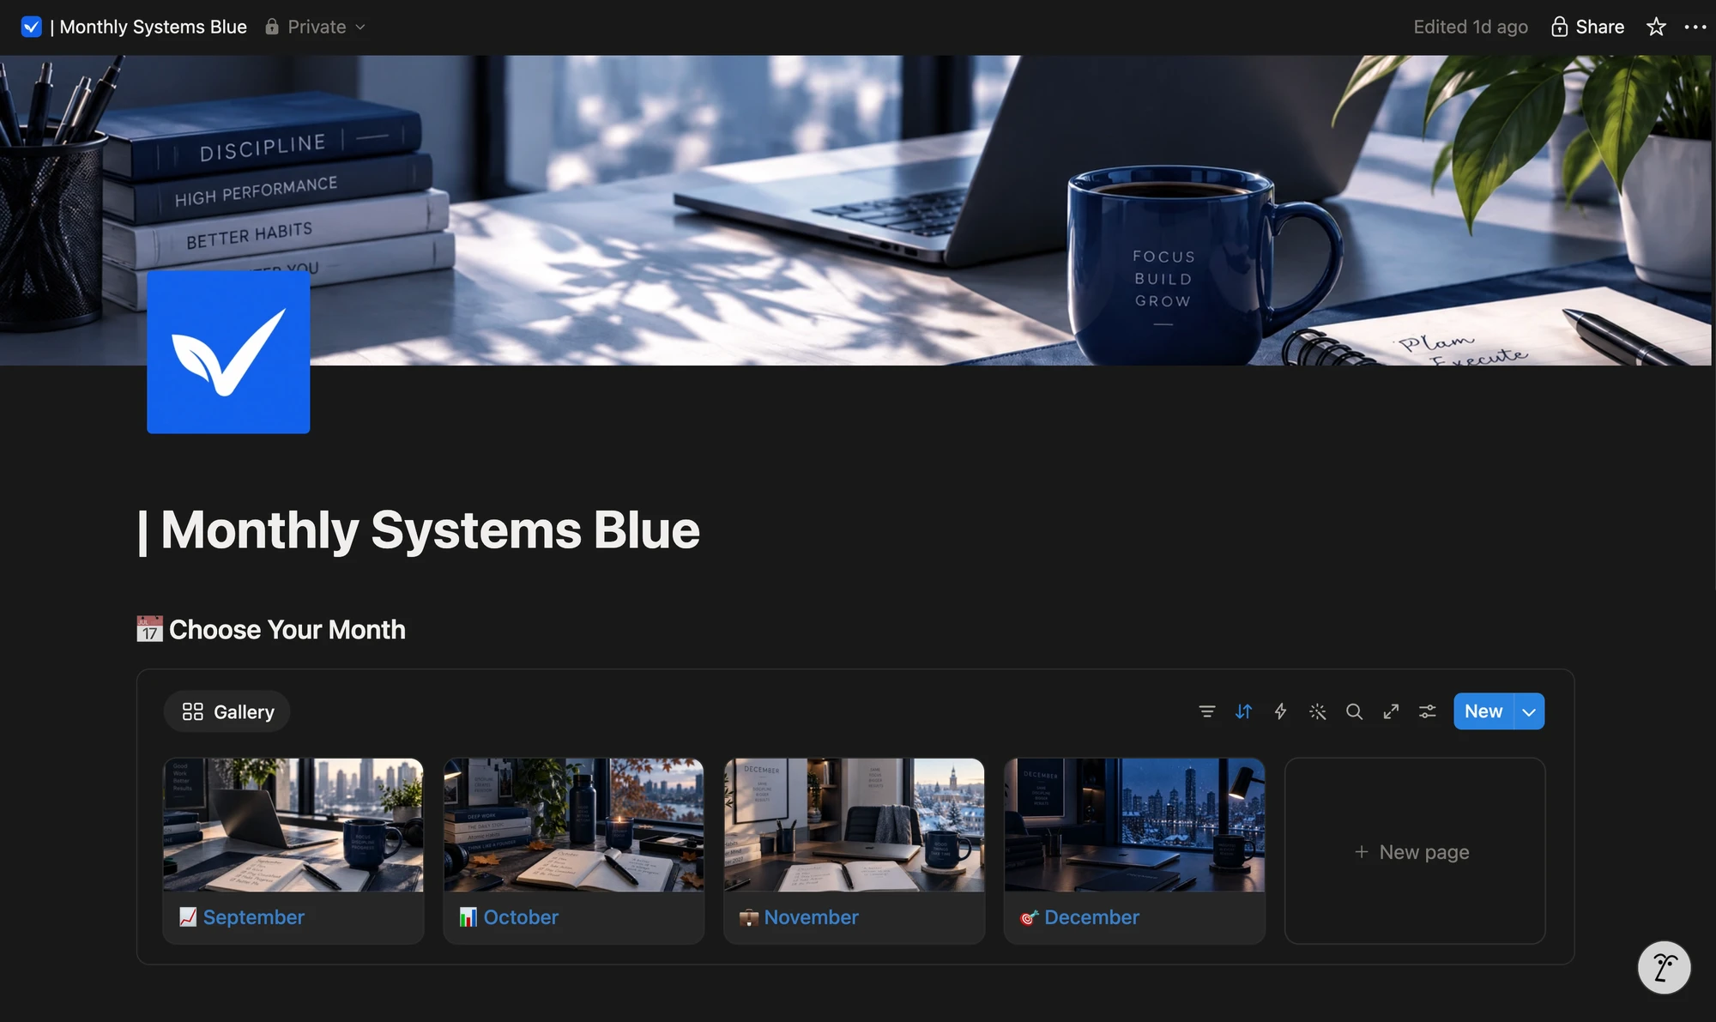Click the briefcase icon beside November
Screen dimensions: 1716x1022
(x=749, y=916)
